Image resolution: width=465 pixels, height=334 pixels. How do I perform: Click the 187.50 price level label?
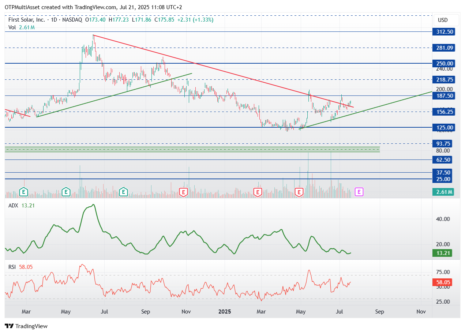[x=444, y=95]
